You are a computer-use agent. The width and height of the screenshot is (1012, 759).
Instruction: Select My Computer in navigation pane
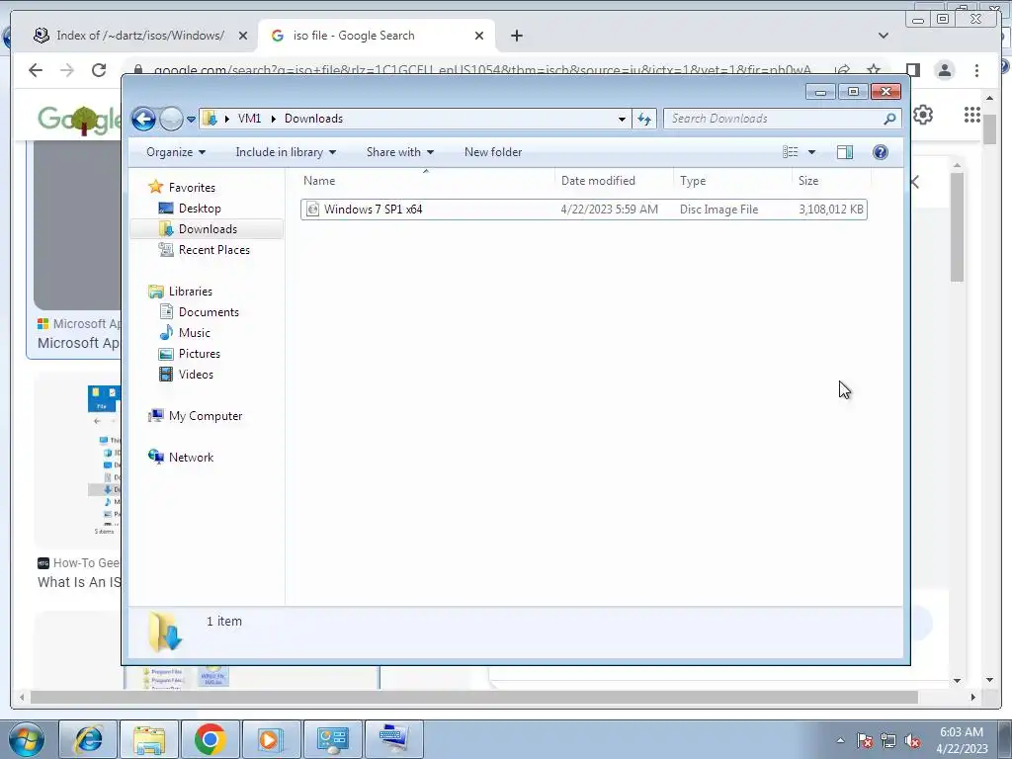coord(206,416)
